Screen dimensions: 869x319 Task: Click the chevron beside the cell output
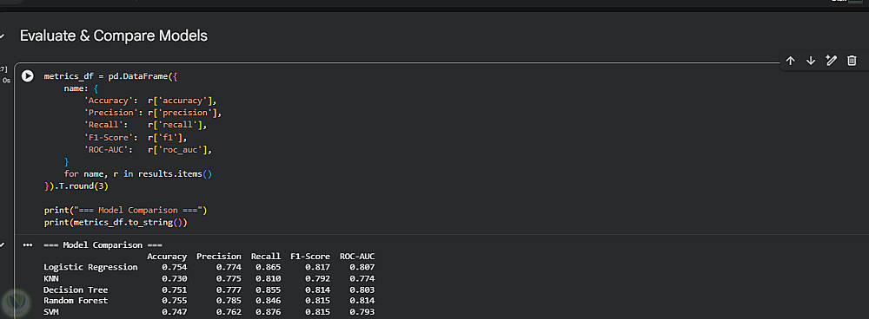point(3,244)
